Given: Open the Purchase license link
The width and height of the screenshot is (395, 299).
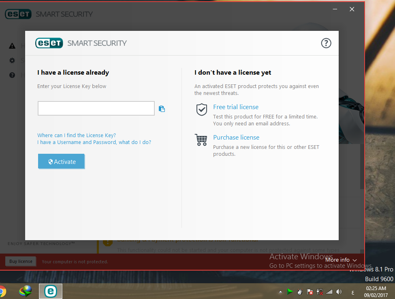Looking at the screenshot, I should (x=236, y=137).
